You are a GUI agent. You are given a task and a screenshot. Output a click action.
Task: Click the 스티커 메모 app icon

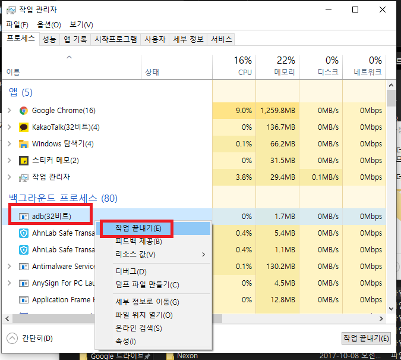(x=24, y=161)
